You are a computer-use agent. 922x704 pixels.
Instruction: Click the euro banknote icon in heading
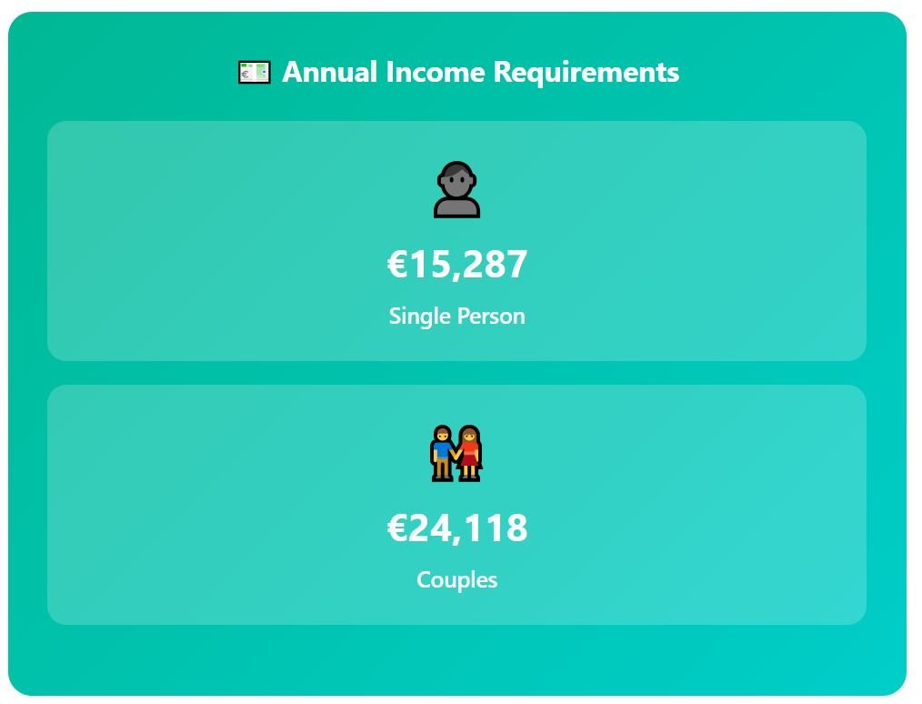tap(254, 73)
